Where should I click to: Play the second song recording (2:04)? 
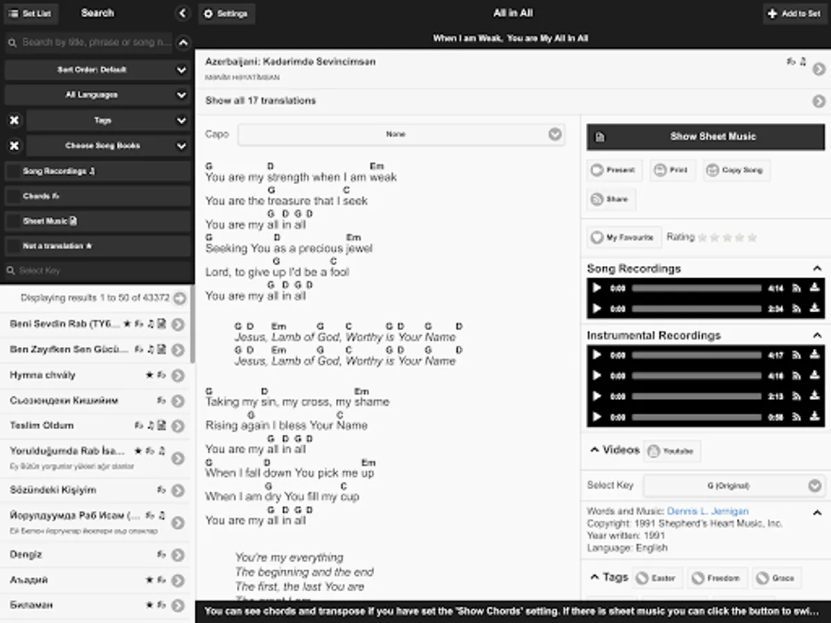(596, 309)
